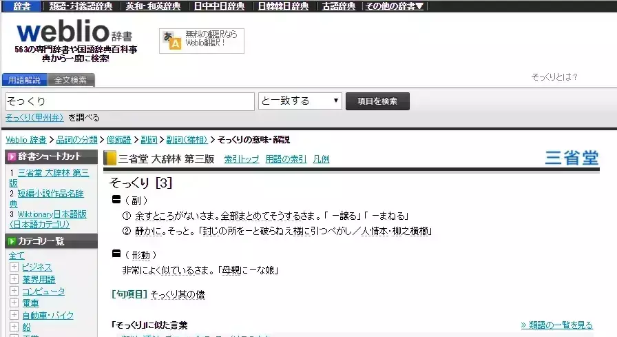
Task: Expand the 自動車・バイク category plus icon
Action: click(14, 316)
